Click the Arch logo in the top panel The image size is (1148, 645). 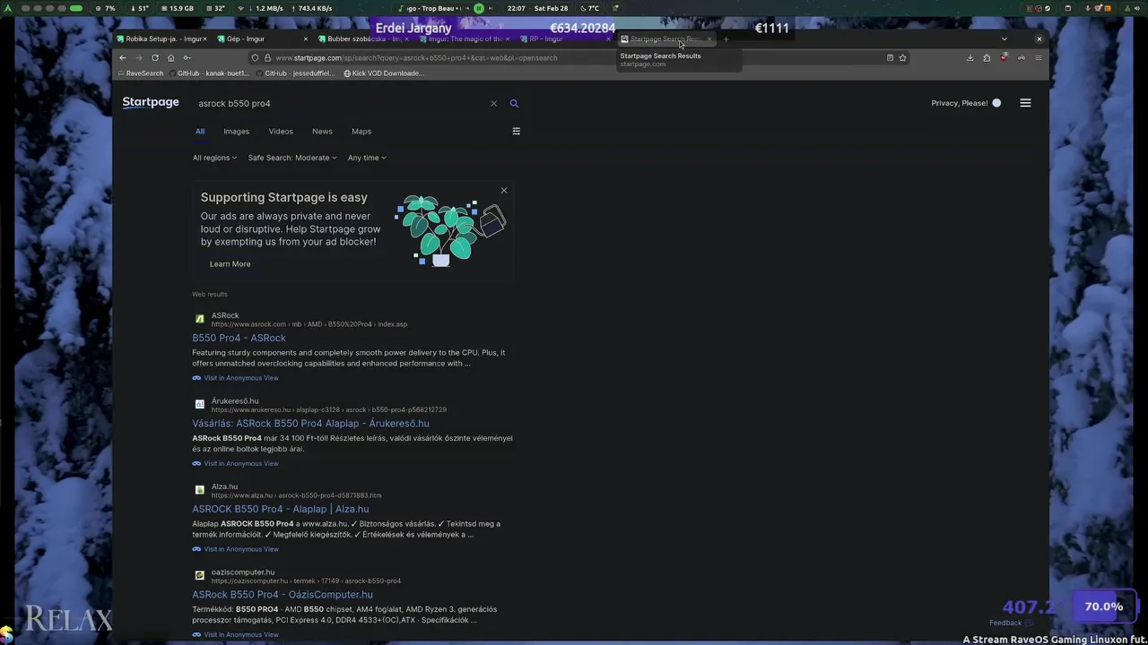(8, 8)
